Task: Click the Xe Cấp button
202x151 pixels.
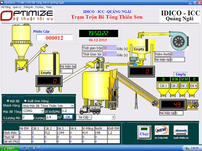Action: (84, 117)
